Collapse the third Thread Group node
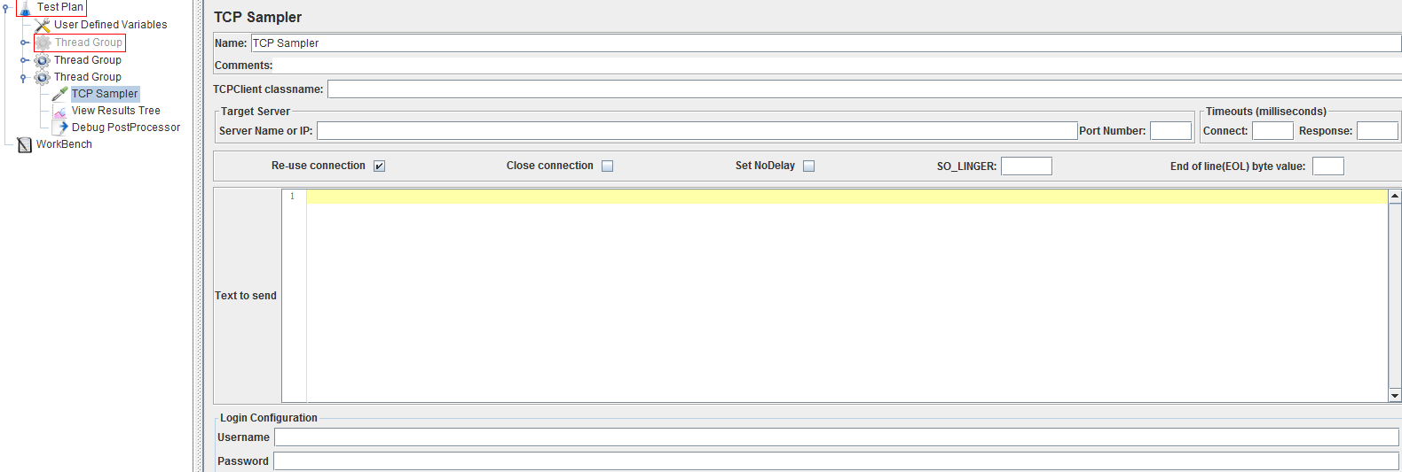 pos(23,78)
